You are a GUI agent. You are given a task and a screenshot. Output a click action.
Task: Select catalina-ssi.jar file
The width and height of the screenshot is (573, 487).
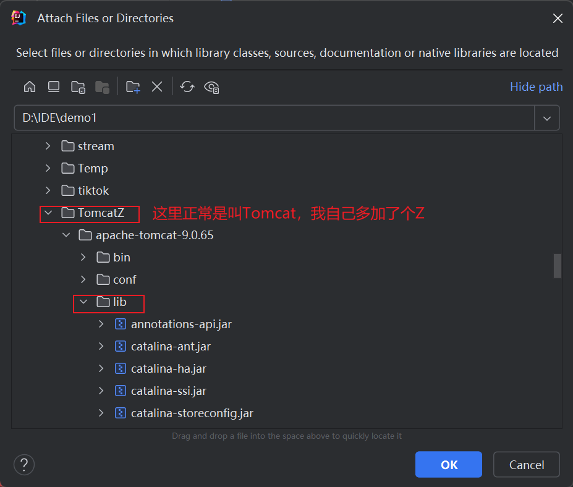[x=169, y=391]
